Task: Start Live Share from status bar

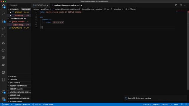Action: pos(48,105)
